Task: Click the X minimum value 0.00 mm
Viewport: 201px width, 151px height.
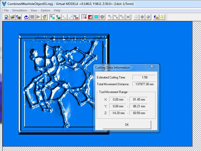Action: tap(118, 100)
